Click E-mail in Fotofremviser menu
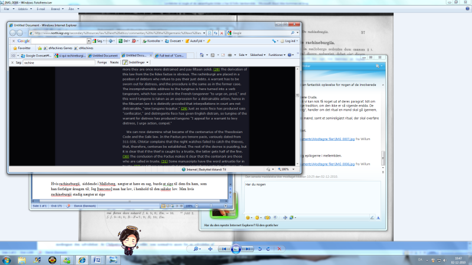This screenshot has height=265, width=472. pyautogui.click(x=41, y=9)
